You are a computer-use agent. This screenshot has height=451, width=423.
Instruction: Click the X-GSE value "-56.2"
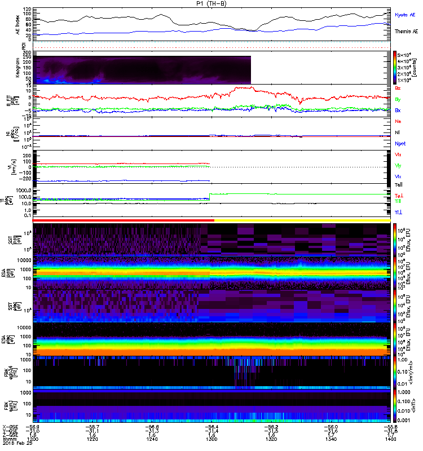[271, 427]
